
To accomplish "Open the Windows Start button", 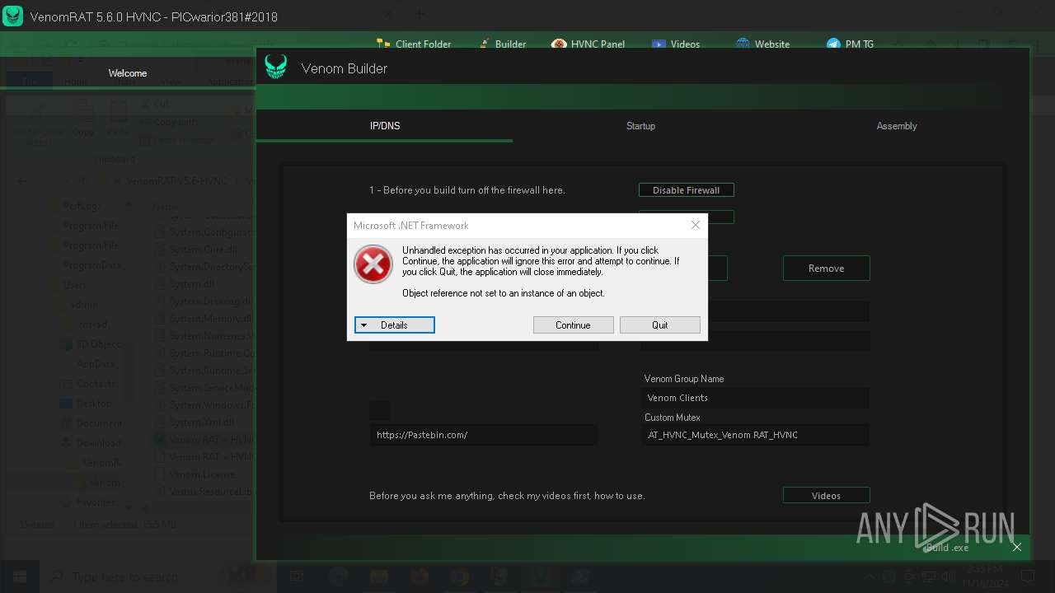I will click(x=19, y=577).
